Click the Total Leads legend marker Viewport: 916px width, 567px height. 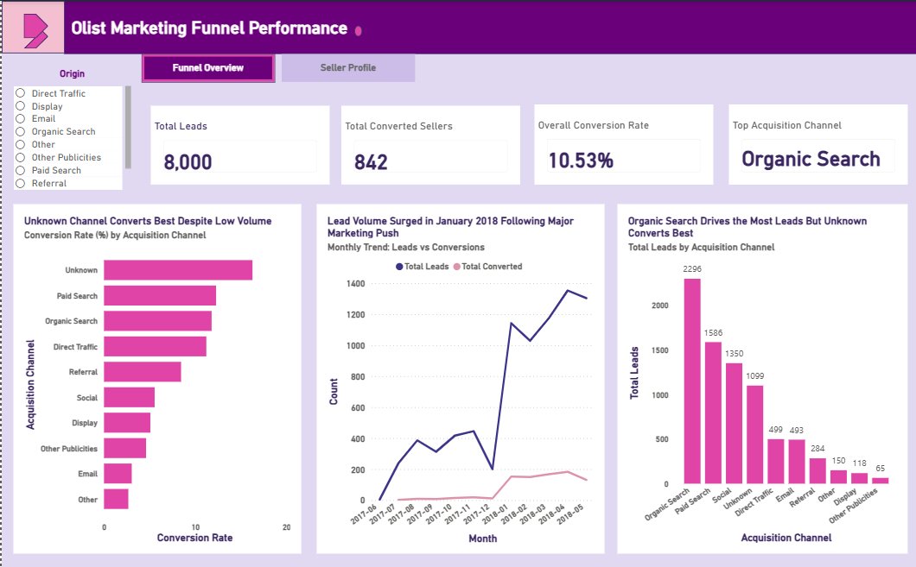pyautogui.click(x=399, y=267)
